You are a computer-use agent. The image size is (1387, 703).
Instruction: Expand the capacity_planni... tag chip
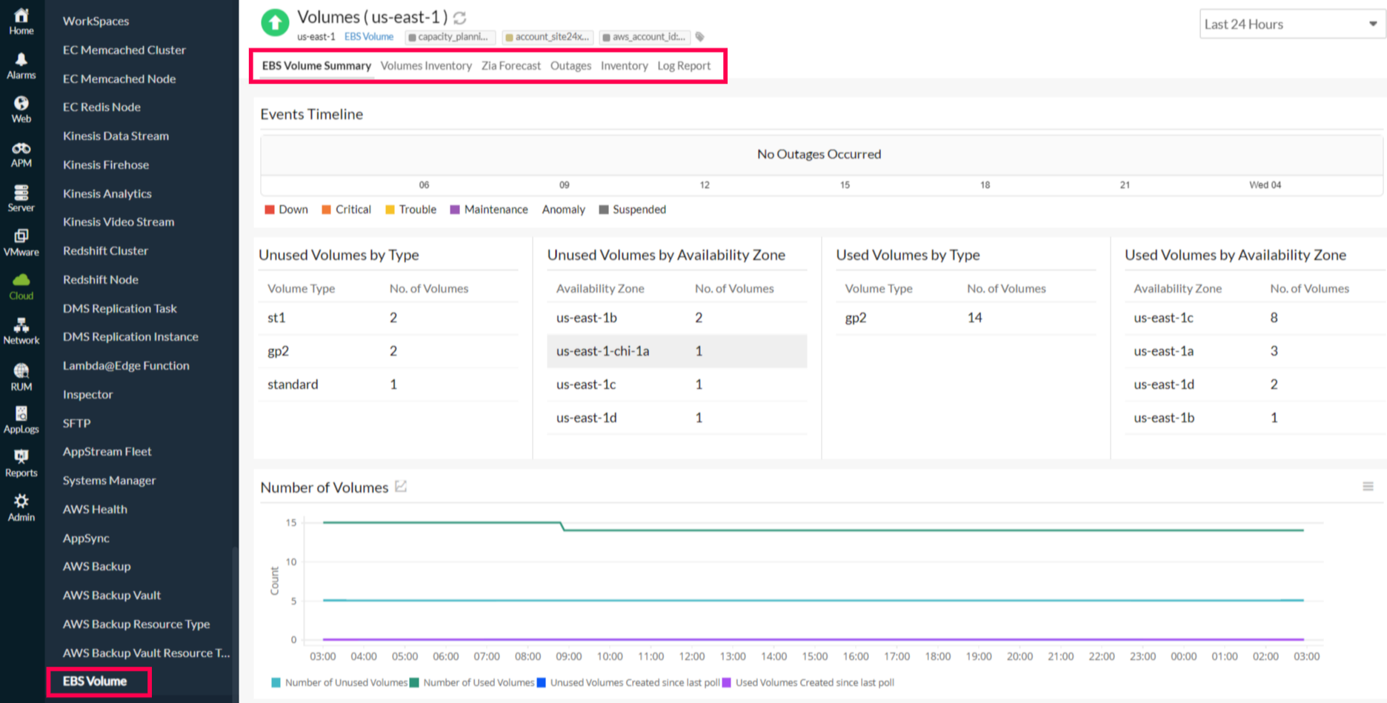449,36
